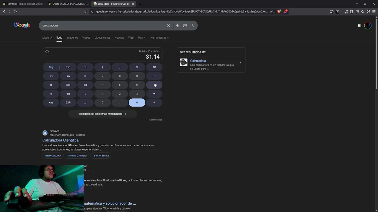Screen dimensions: 378x212
Task: Open Desmos result three-dot options
Action: click(88, 135)
